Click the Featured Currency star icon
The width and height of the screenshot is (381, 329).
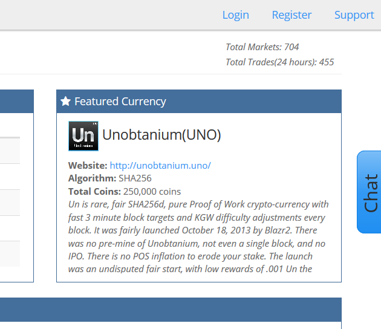click(65, 102)
